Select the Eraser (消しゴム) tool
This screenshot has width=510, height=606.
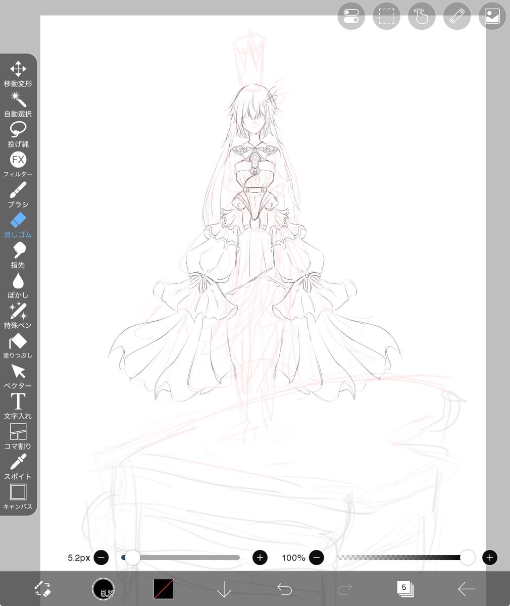tap(18, 225)
